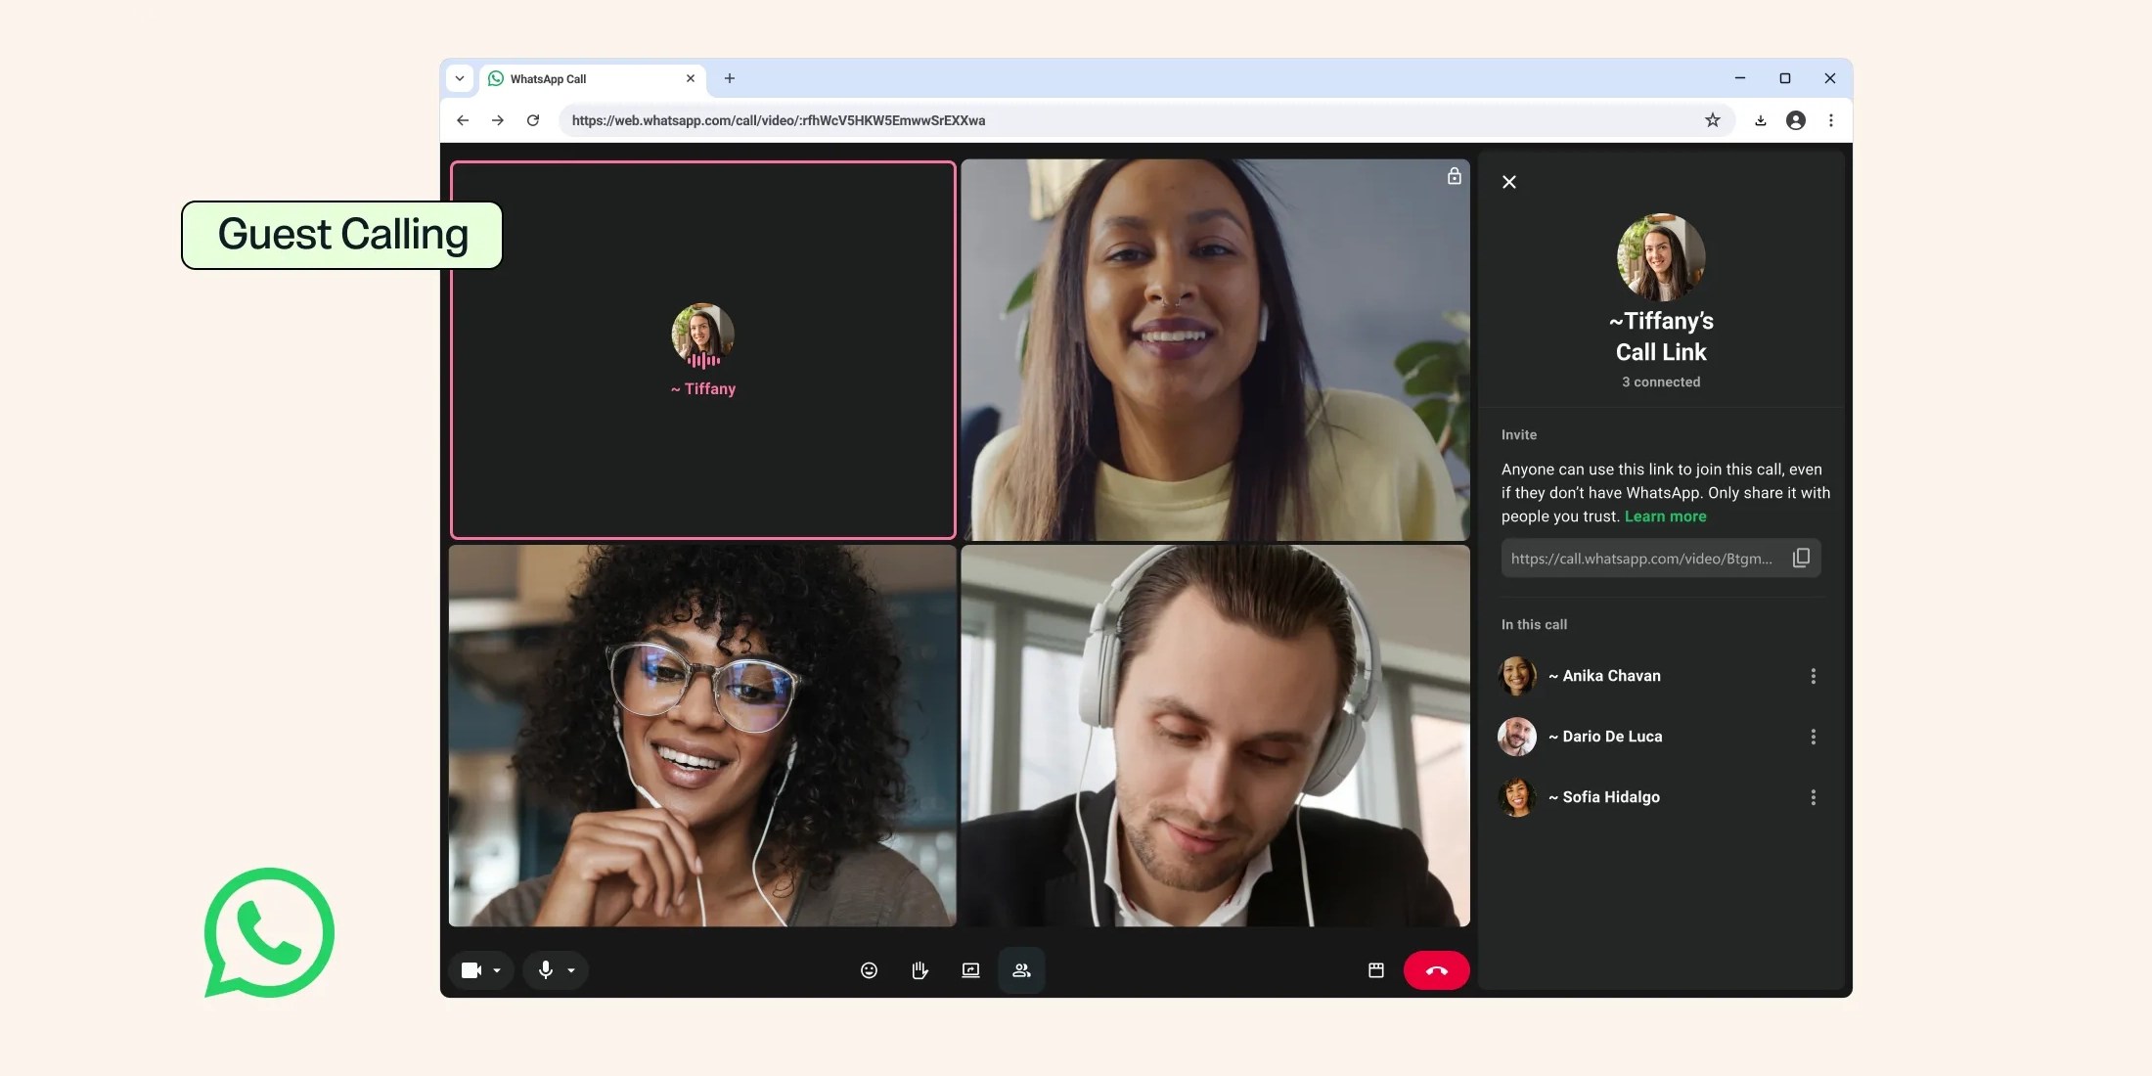Open the emoji reactions picker

tap(869, 970)
